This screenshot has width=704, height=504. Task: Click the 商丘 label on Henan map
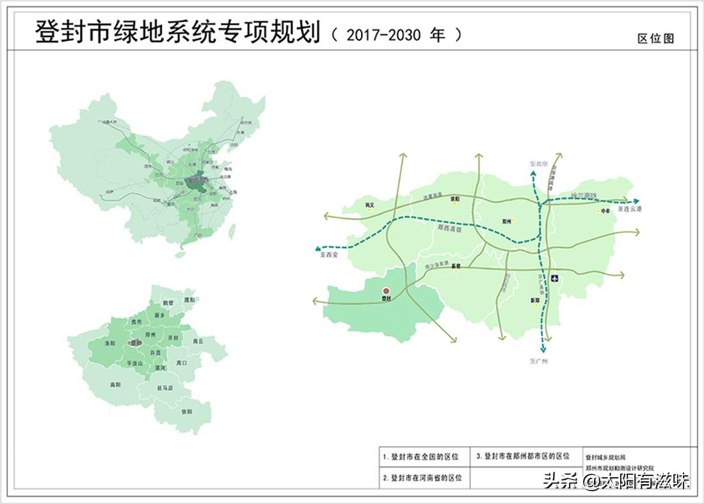coord(198,341)
